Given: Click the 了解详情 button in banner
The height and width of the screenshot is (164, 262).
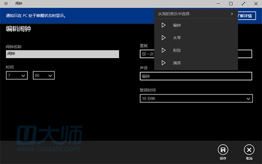Looking at the screenshot, I should click(247, 16).
